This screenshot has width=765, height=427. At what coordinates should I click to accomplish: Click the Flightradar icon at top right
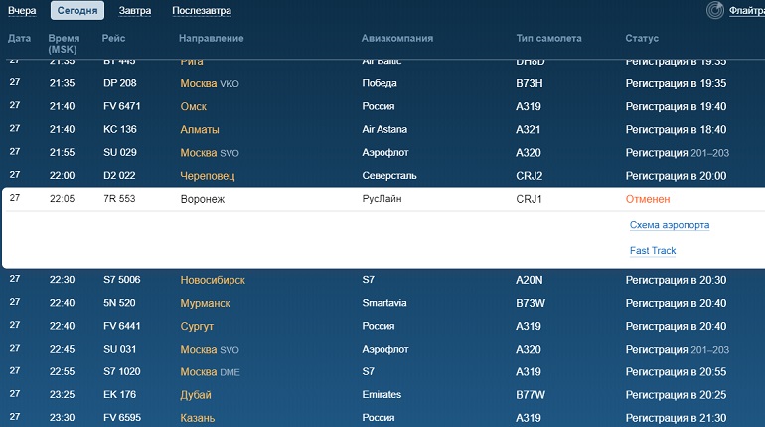pos(715,10)
